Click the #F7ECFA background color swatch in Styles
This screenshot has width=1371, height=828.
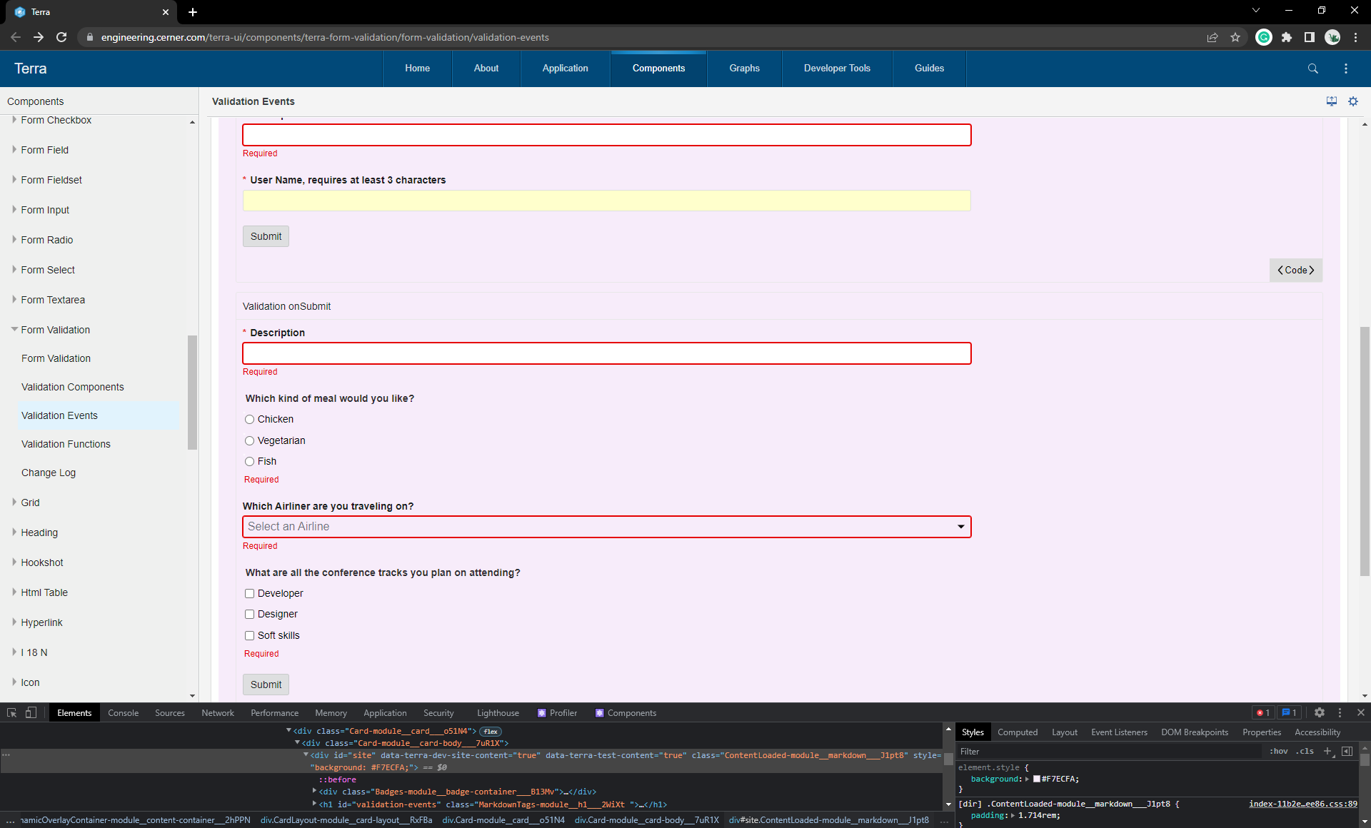coord(1037,779)
